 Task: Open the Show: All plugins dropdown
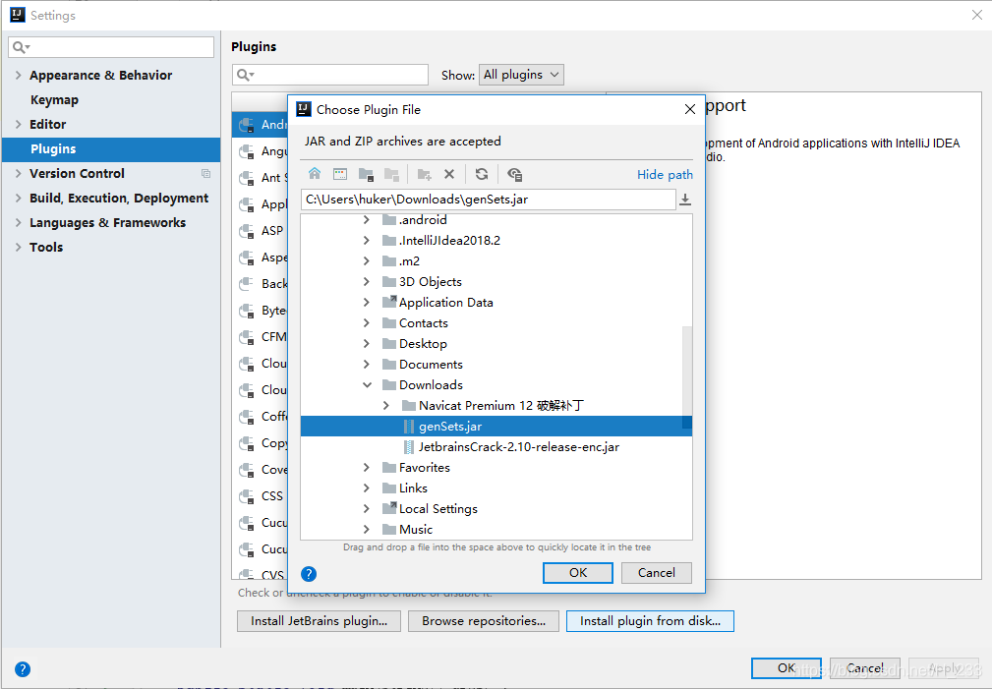coord(521,75)
